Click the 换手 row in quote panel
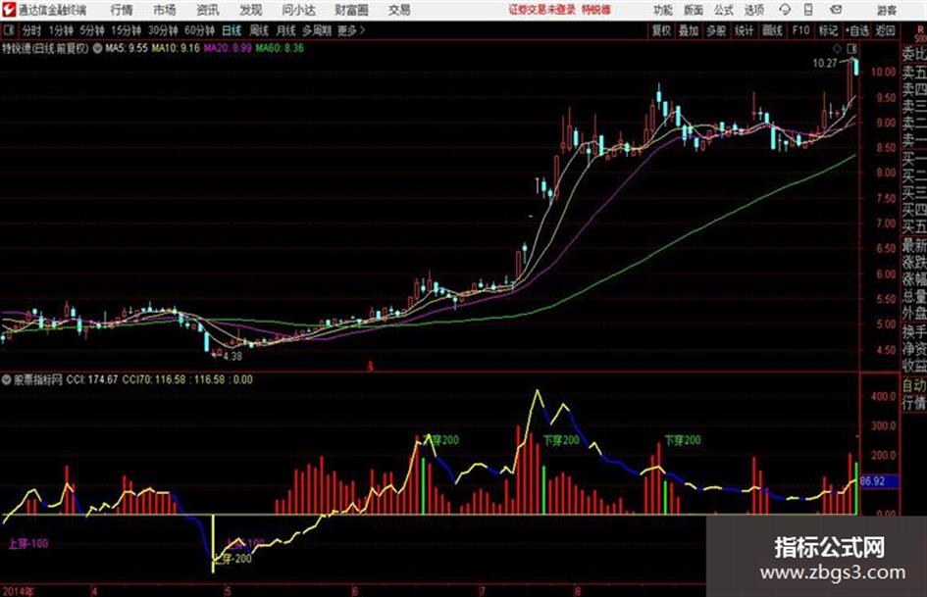The image size is (927, 597). tap(914, 331)
